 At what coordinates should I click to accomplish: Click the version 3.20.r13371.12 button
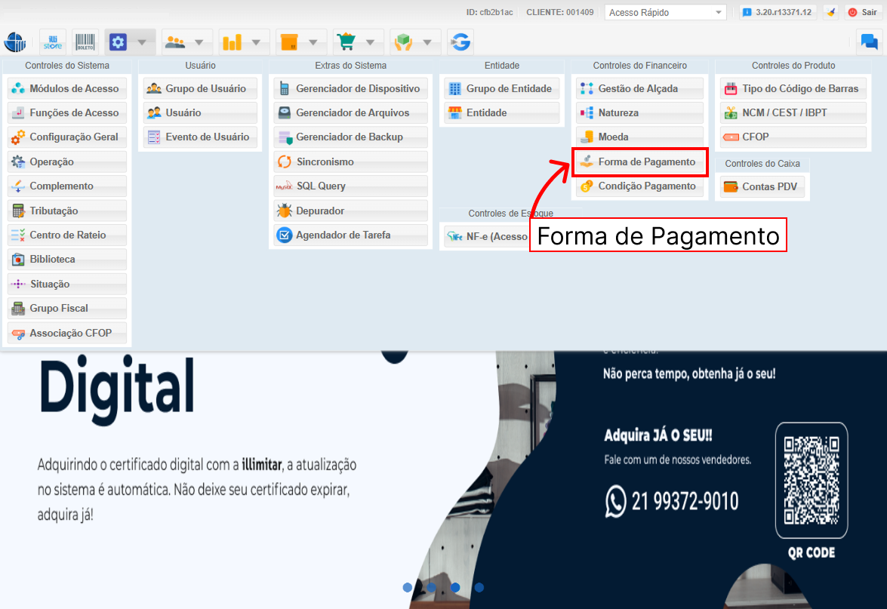click(778, 12)
